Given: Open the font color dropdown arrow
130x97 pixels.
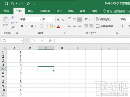Looking at the screenshot, I should (62, 26).
